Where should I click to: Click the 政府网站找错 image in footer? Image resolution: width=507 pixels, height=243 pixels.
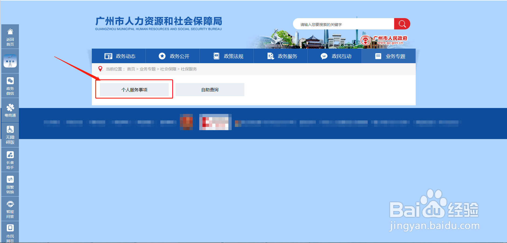click(215, 122)
